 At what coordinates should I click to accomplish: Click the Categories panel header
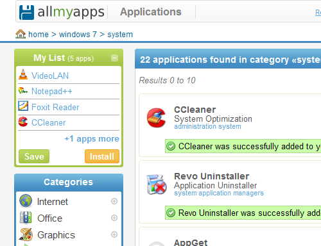tap(69, 182)
